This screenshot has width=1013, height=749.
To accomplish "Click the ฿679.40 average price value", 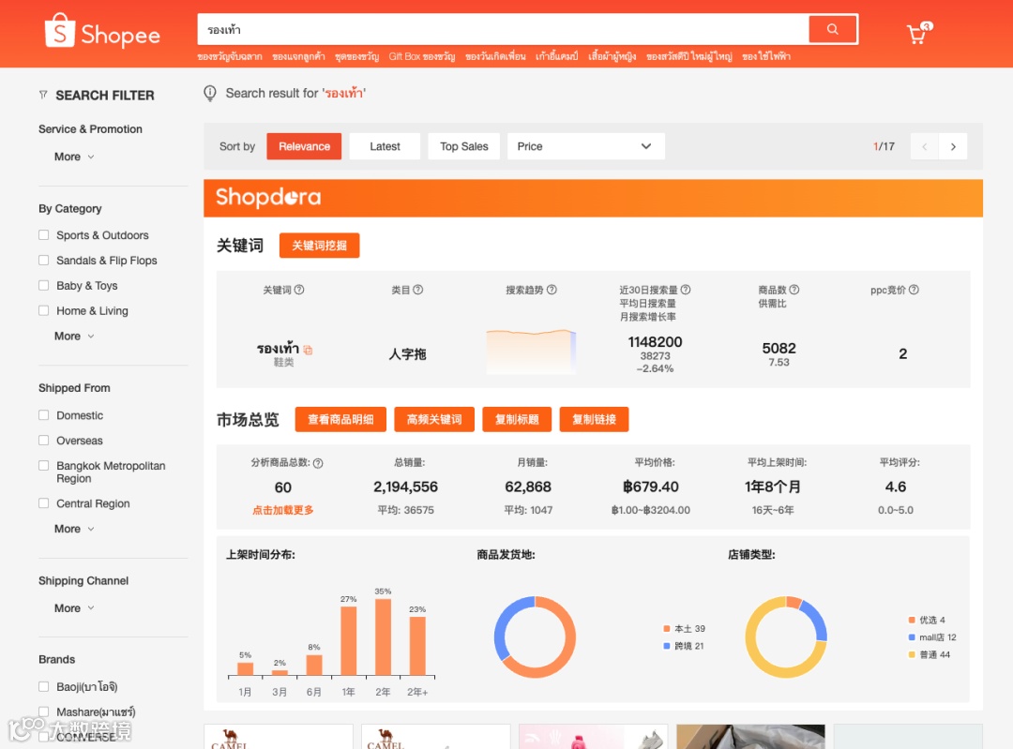I will (x=651, y=487).
